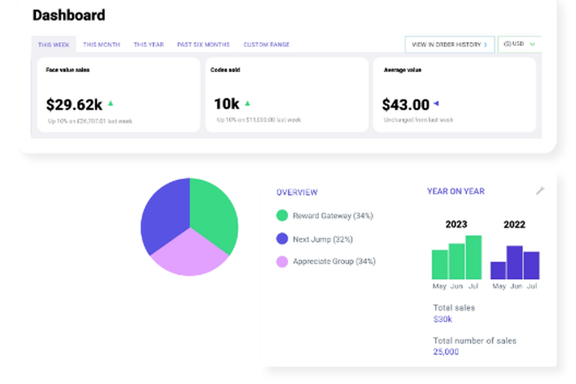Click the blue Next Jump legend dot
Screen dimensions: 576x384
[282, 239]
